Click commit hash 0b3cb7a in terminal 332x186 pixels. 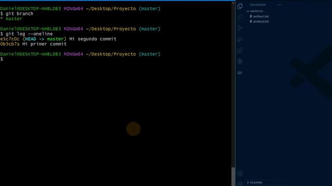10,44
